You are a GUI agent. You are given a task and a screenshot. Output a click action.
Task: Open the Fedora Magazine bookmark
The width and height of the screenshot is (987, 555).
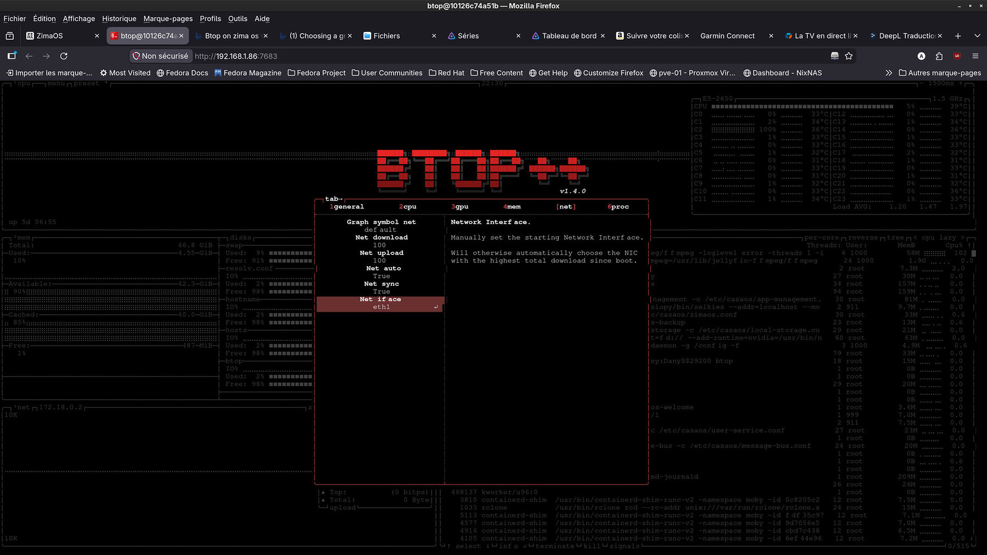tap(248, 73)
